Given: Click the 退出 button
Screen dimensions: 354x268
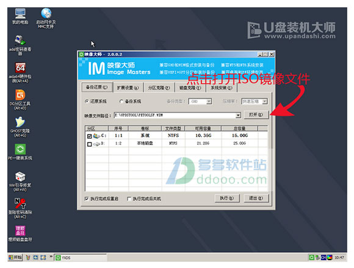Looking at the screenshot, I should [256, 198].
